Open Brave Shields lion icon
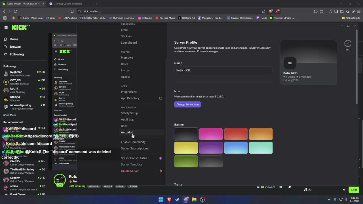 [x=271, y=11]
